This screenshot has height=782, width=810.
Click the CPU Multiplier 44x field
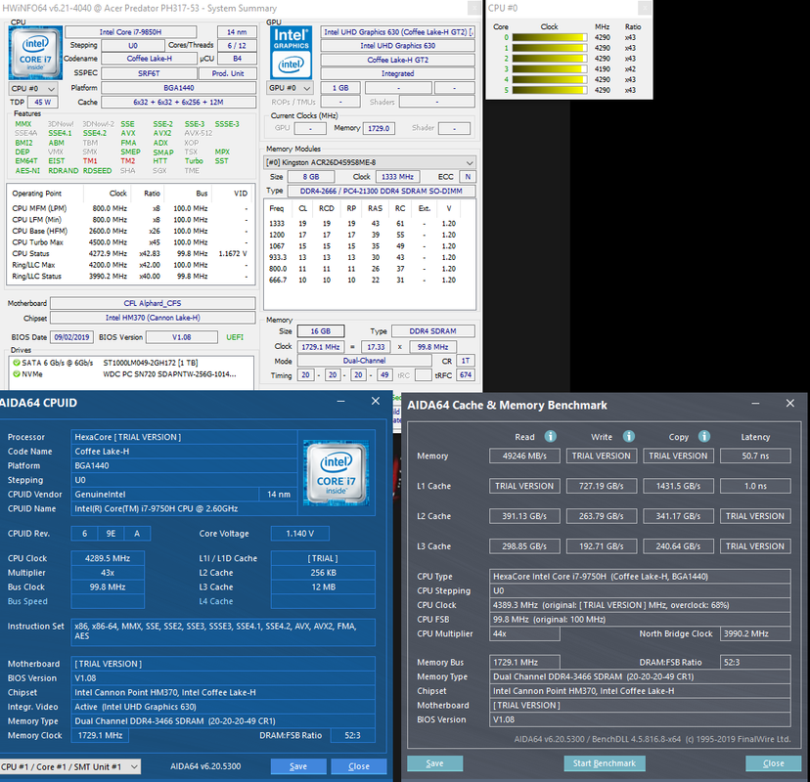tap(524, 633)
